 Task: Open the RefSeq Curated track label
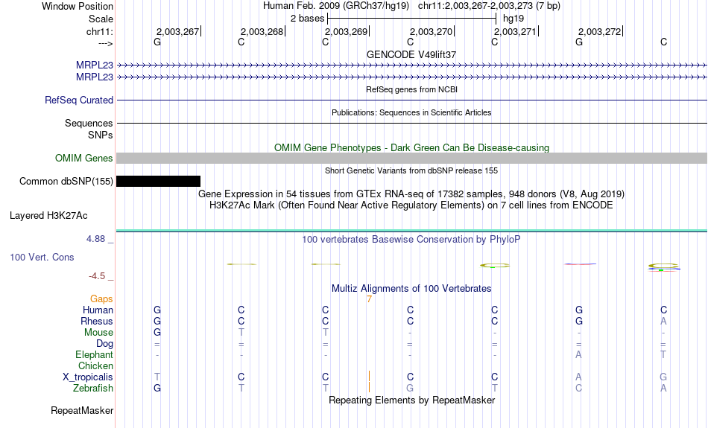pyautogui.click(x=79, y=100)
